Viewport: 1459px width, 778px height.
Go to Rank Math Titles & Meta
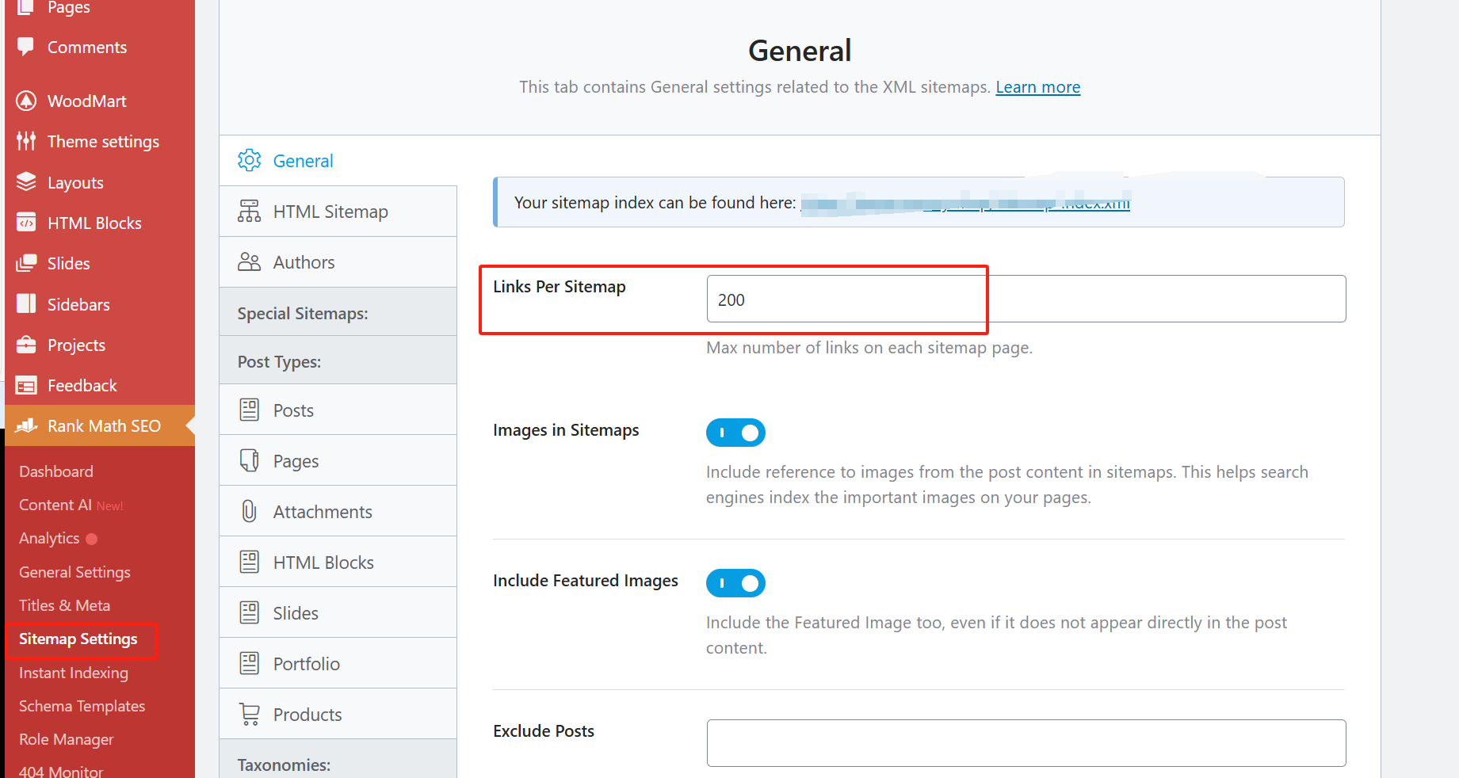tap(64, 605)
